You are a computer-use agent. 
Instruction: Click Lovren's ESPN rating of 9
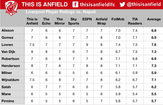(87, 45)
